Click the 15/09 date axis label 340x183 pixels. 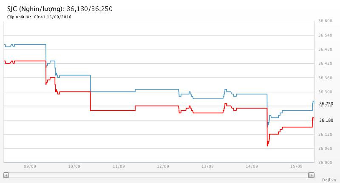point(296,166)
